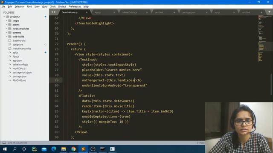The height and width of the screenshot is (153, 273).
Task: Place cursor on 'placeholder="Search movies here"' line
Action: click(112, 70)
